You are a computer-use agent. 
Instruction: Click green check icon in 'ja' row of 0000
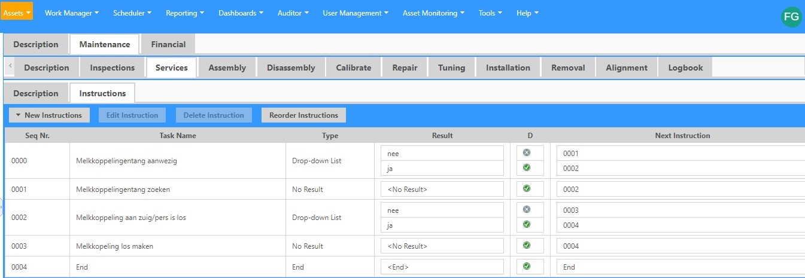coord(527,168)
